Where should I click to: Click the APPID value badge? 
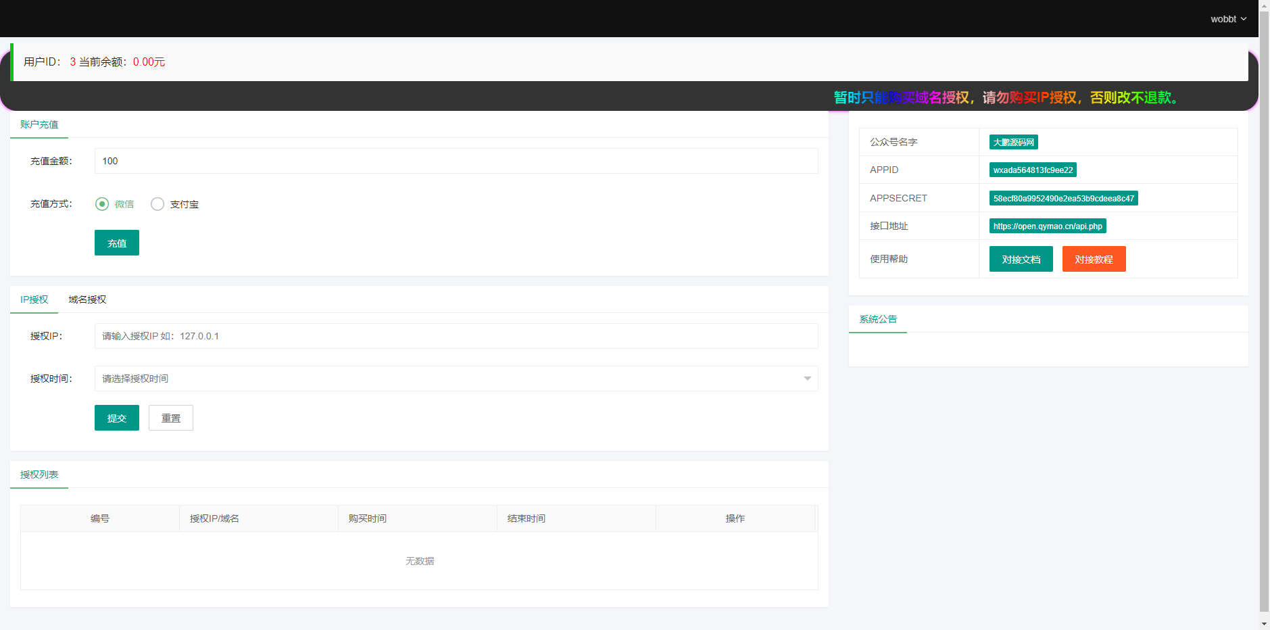click(1033, 170)
